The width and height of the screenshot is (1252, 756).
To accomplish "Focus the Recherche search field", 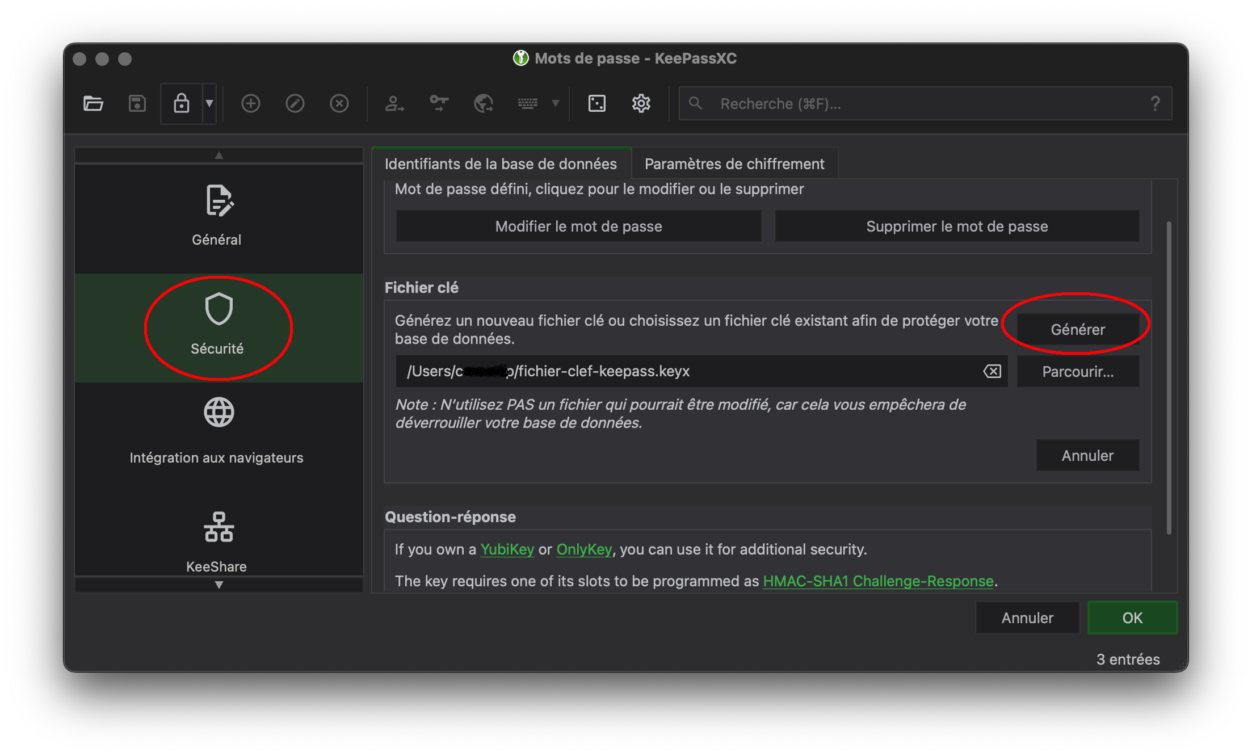I will tap(925, 103).
